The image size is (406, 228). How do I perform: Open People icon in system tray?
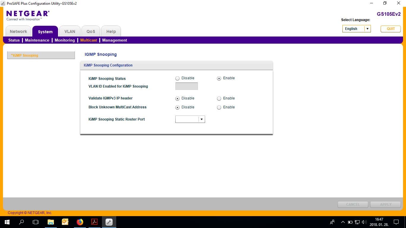tap(332, 222)
